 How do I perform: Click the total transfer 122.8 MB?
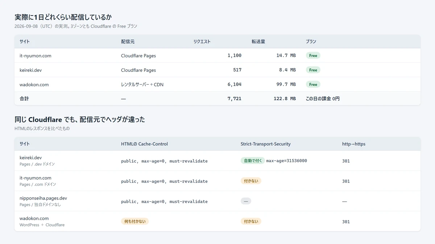[x=285, y=99]
